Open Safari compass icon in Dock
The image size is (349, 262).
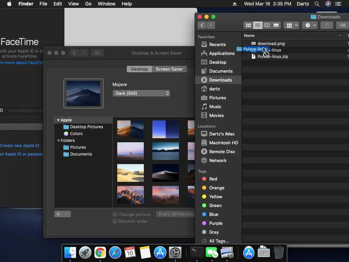[115, 252]
